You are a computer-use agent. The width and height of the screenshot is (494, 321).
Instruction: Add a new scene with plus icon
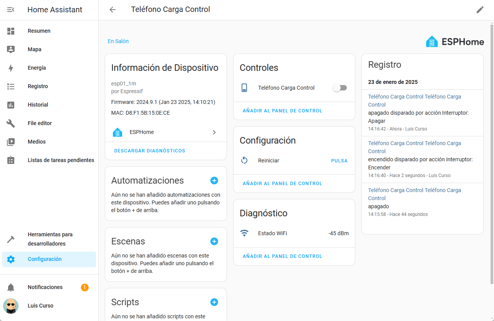click(x=214, y=241)
